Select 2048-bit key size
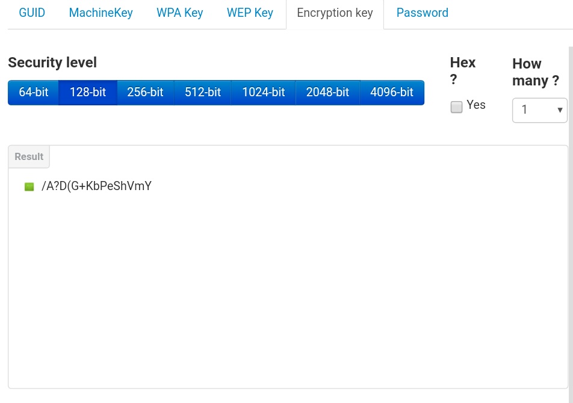This screenshot has width=573, height=403. tap(327, 93)
